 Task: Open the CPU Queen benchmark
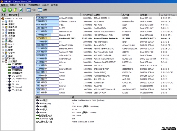point(17,76)
